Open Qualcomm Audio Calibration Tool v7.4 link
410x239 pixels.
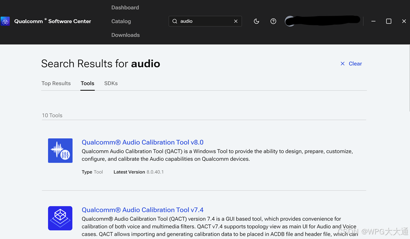(x=143, y=210)
